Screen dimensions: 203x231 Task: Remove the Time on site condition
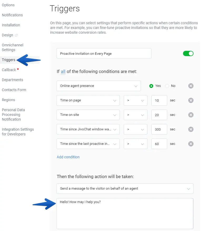point(191,115)
